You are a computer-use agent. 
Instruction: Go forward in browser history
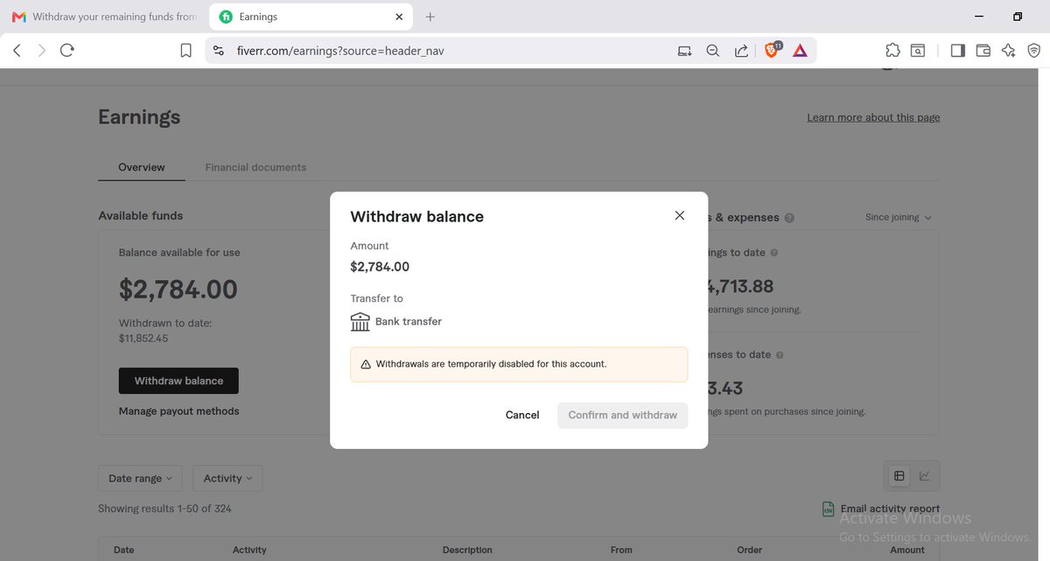click(42, 51)
